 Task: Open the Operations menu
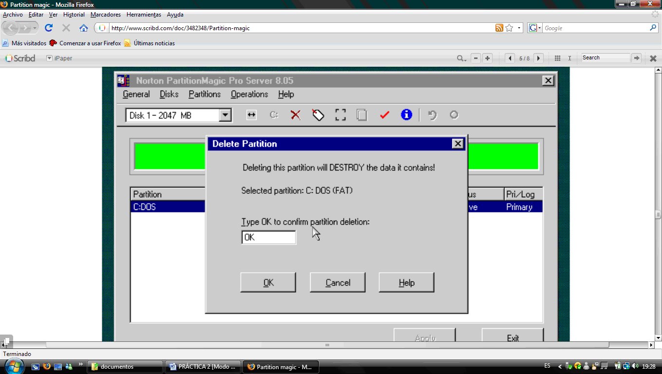[x=249, y=94]
